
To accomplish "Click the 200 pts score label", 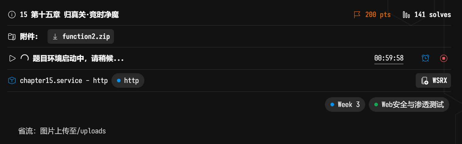I will pos(378,15).
